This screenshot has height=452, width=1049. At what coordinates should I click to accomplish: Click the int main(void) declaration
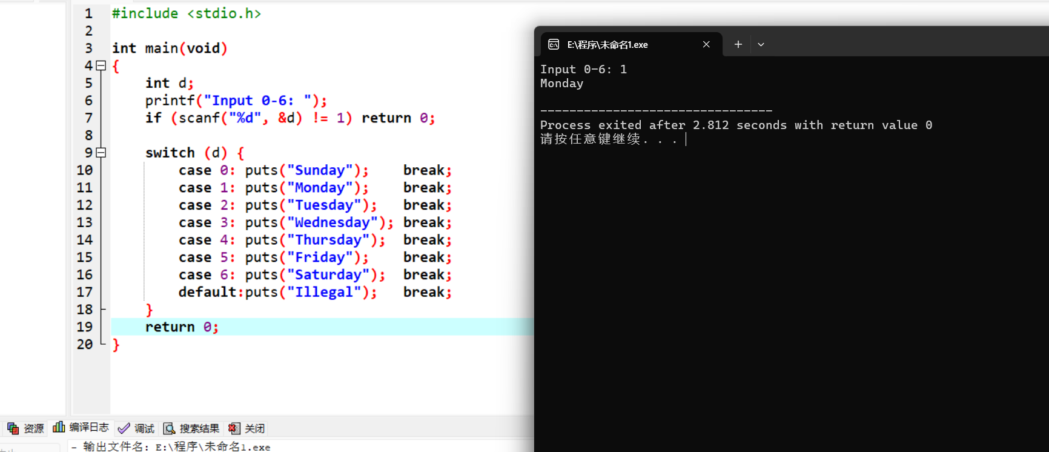(x=170, y=48)
